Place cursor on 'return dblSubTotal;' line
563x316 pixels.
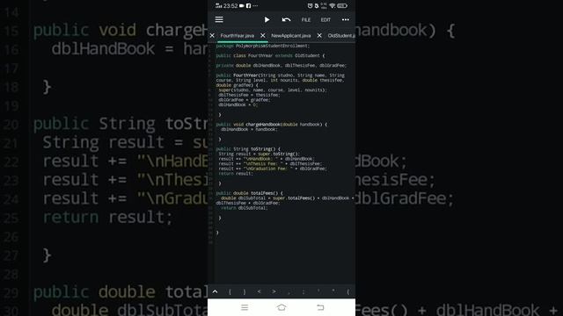coord(245,208)
